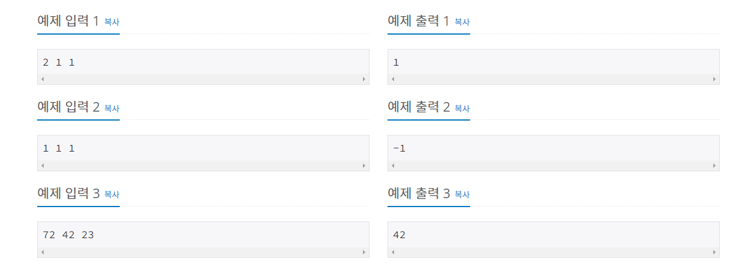Click the 예제 출력 3 heading
The height and width of the screenshot is (271, 751).
point(419,194)
